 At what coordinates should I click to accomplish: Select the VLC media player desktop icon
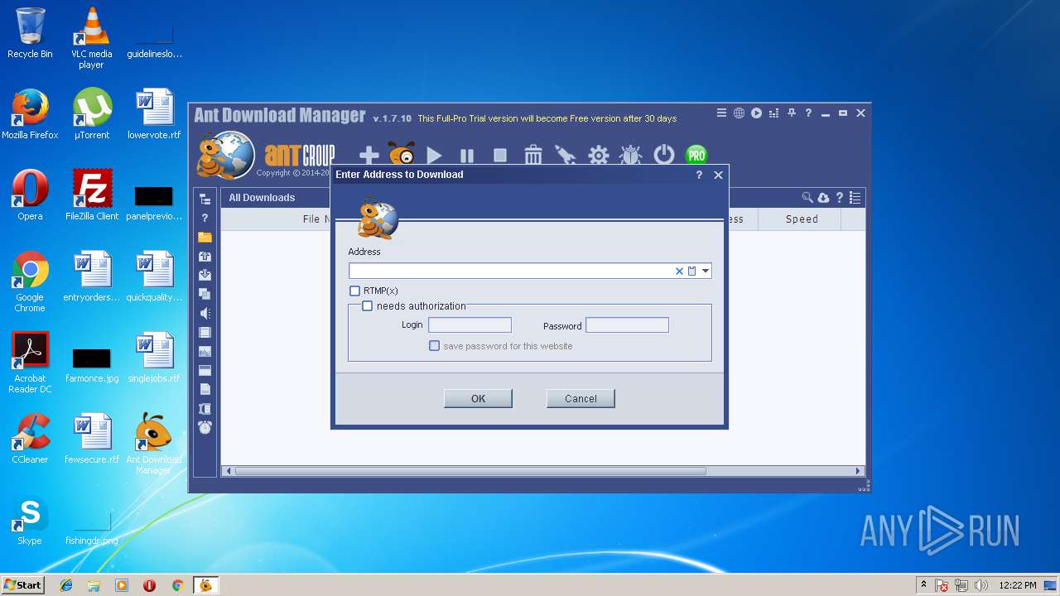(x=91, y=38)
